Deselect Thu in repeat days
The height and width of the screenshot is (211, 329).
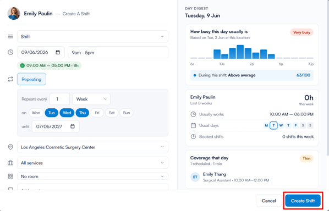point(83,113)
